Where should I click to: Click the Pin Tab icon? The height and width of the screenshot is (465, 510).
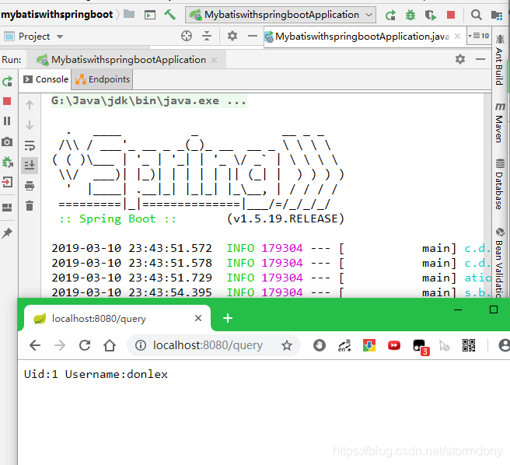coord(7,232)
